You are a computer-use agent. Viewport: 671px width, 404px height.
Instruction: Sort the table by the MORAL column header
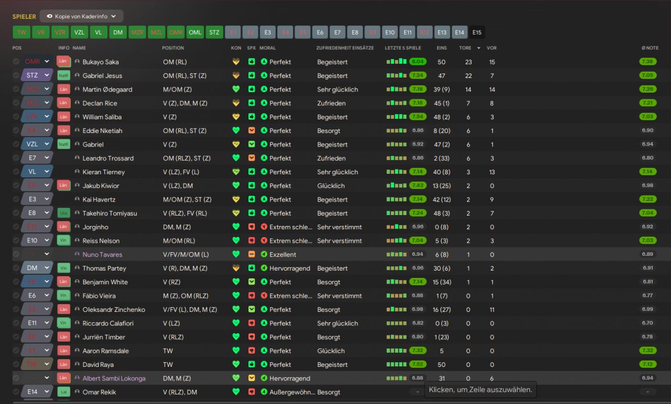tap(267, 48)
